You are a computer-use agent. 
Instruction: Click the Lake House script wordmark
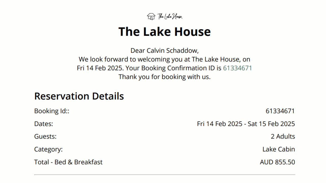pos(170,17)
